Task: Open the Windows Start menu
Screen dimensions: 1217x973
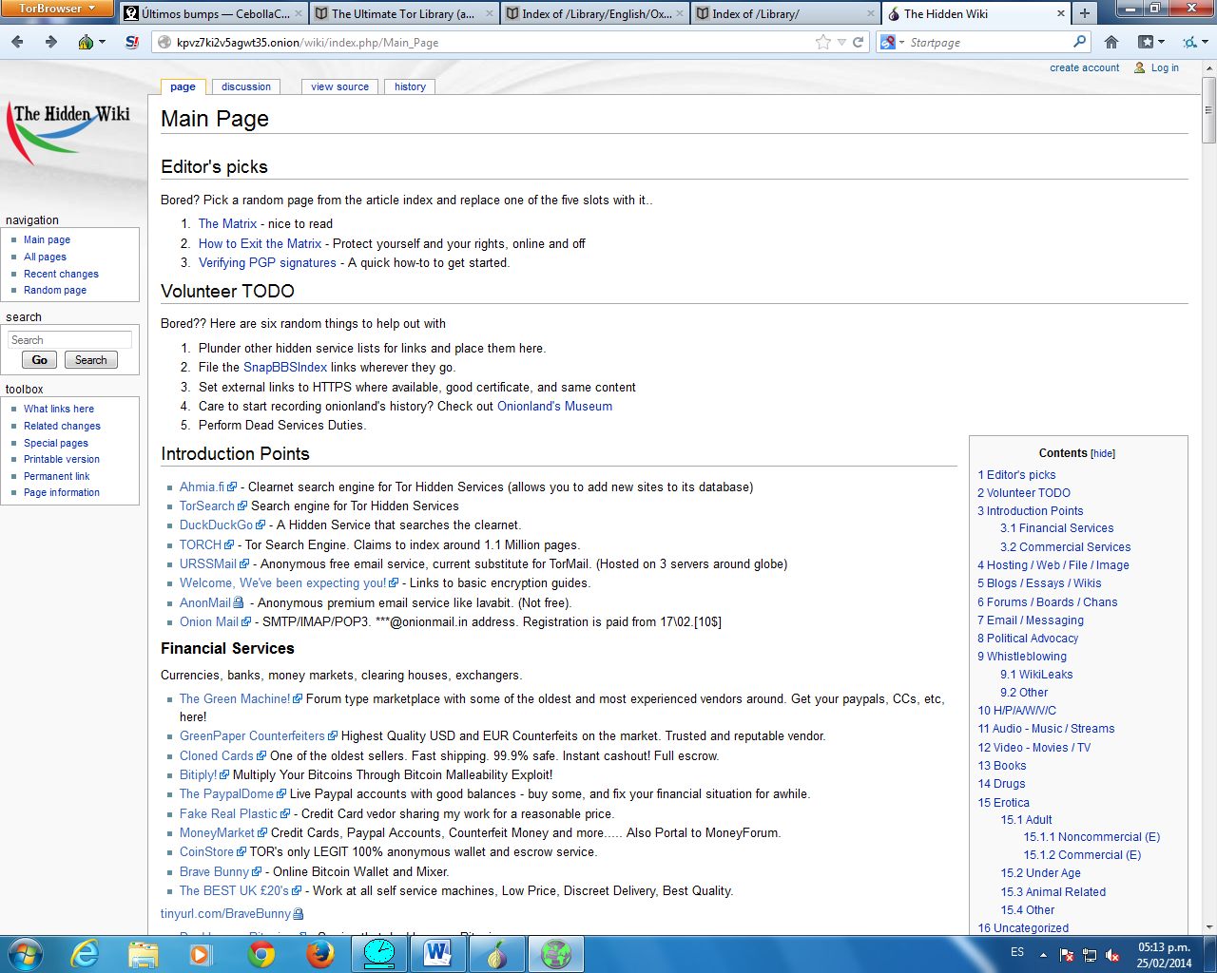Action: [x=26, y=953]
